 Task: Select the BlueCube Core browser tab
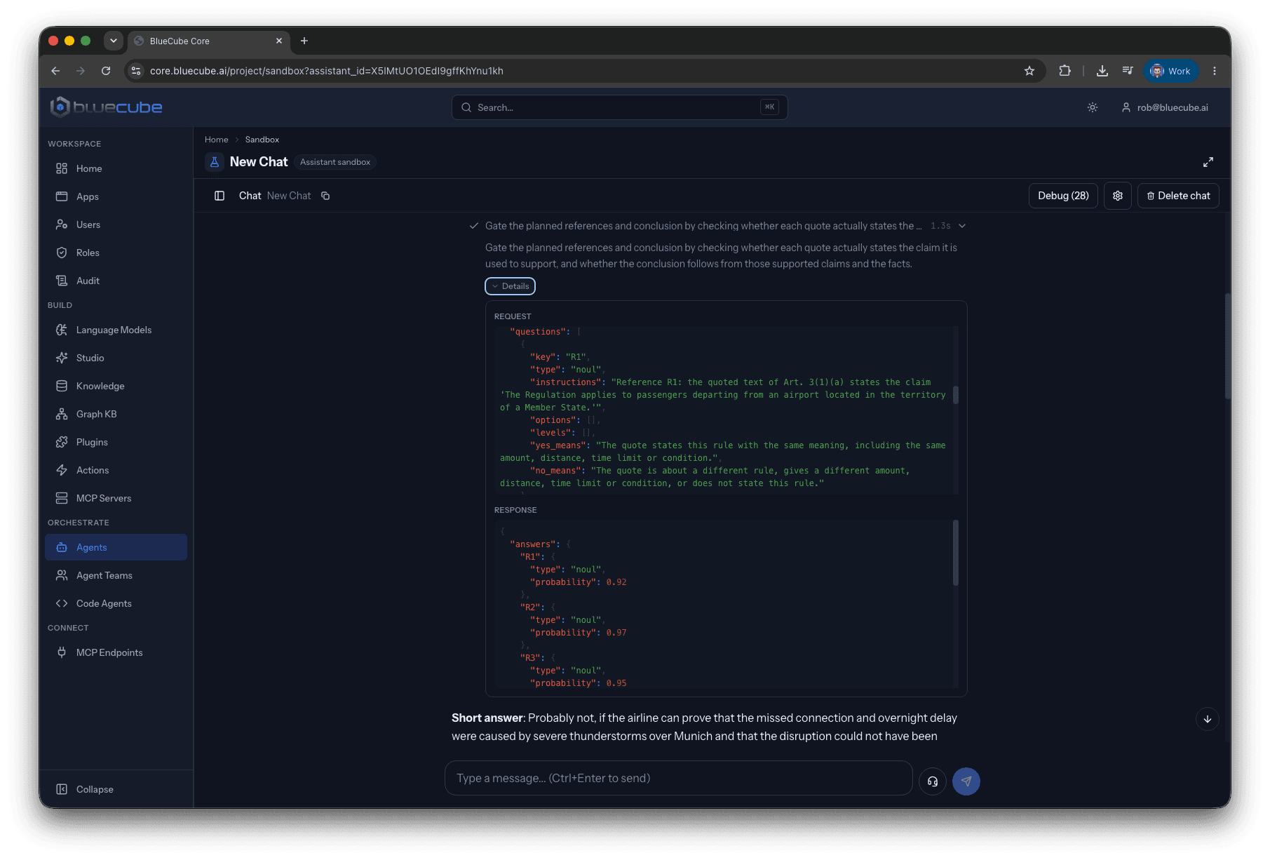pos(208,41)
